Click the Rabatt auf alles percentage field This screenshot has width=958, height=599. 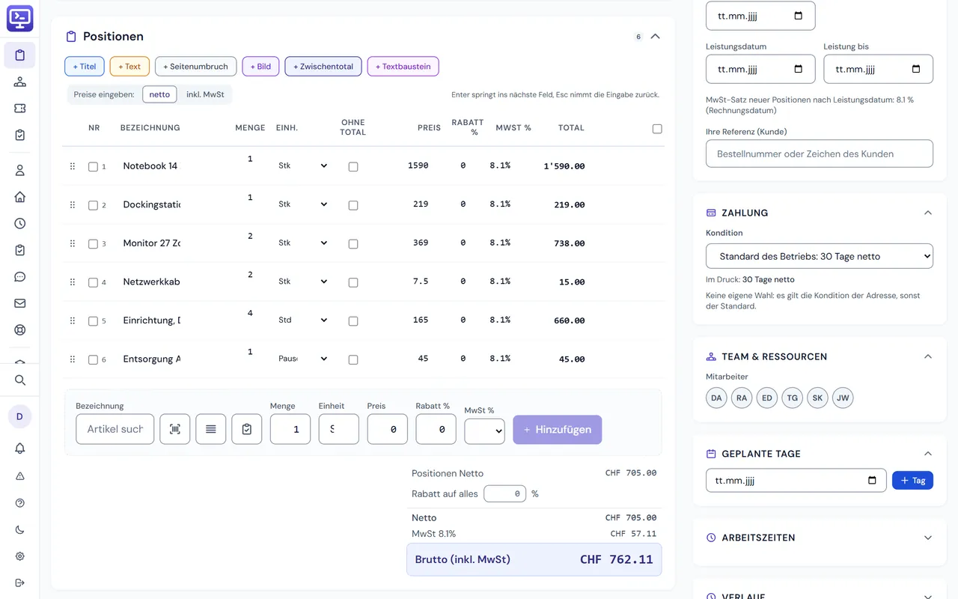pos(505,494)
